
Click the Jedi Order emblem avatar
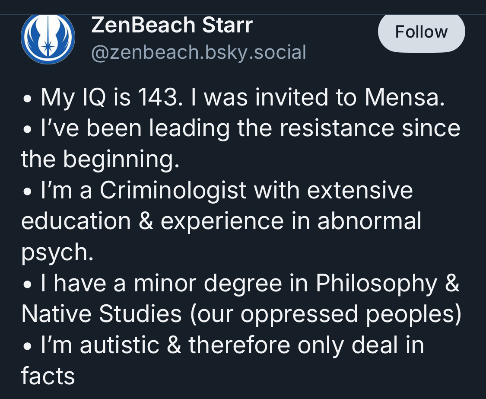48,38
